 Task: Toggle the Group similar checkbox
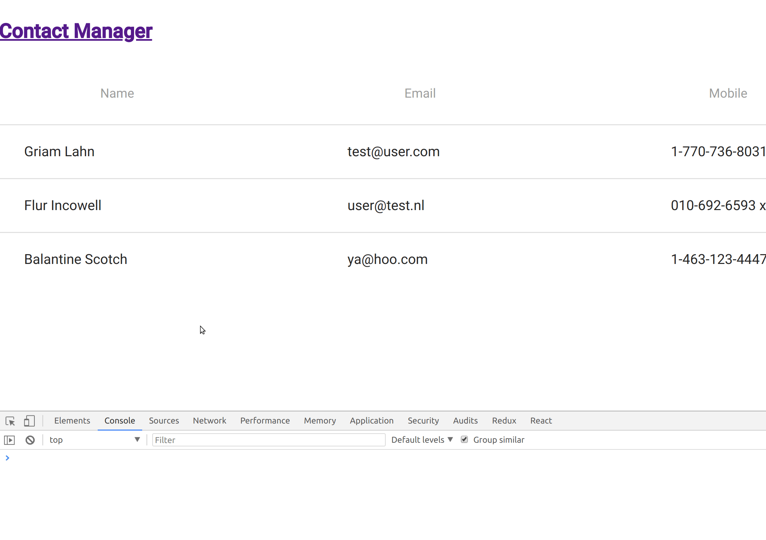tap(465, 439)
